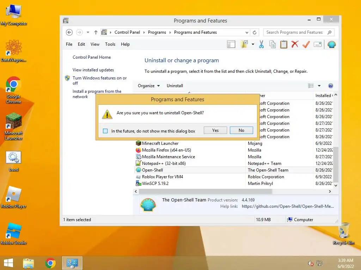Click the Paste clipboard toolbar icon
361x270 pixels.
pyautogui.click(x=284, y=44)
